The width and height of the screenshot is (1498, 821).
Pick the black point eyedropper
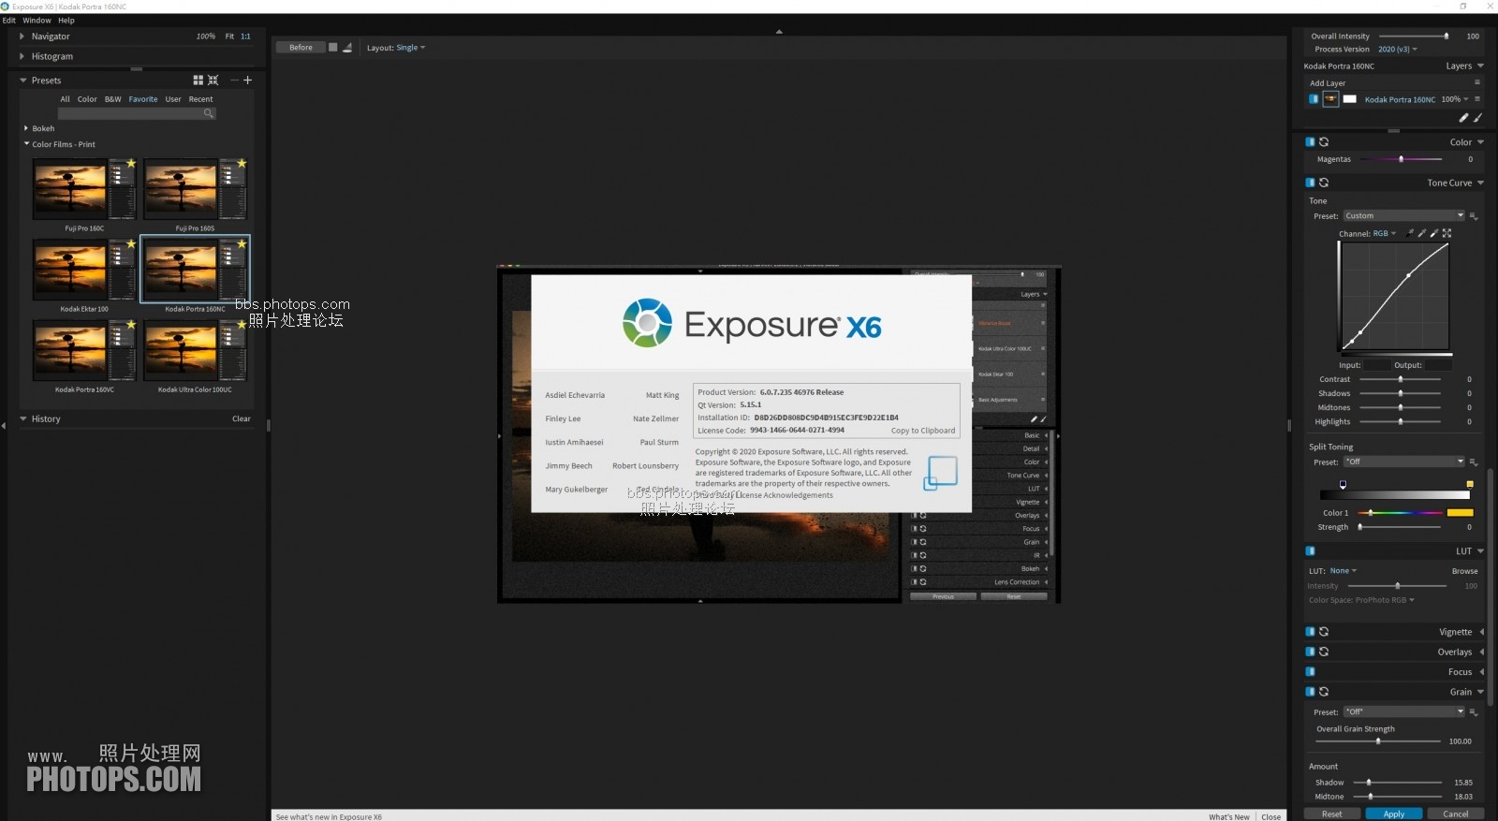[1410, 233]
